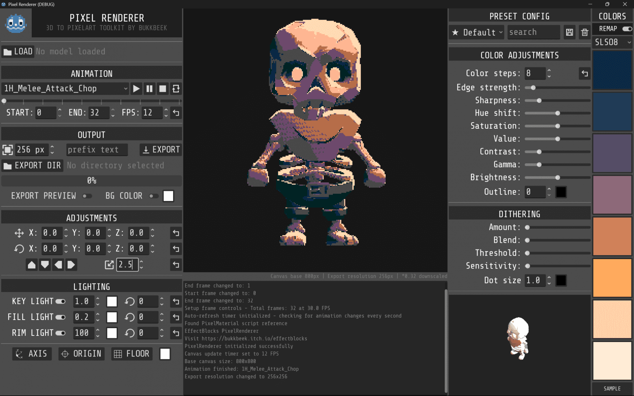Screen dimensions: 634x396
Task: Toggle the Export Preview switch
Action: click(87, 196)
